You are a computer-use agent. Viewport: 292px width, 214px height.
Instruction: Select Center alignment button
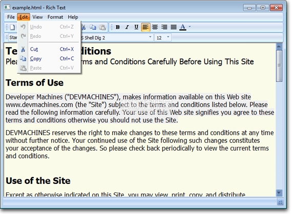click(155, 27)
